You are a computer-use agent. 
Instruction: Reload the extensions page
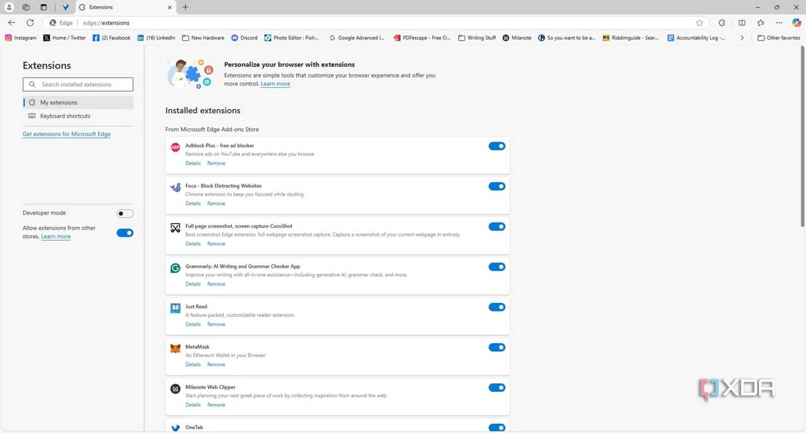(x=30, y=22)
